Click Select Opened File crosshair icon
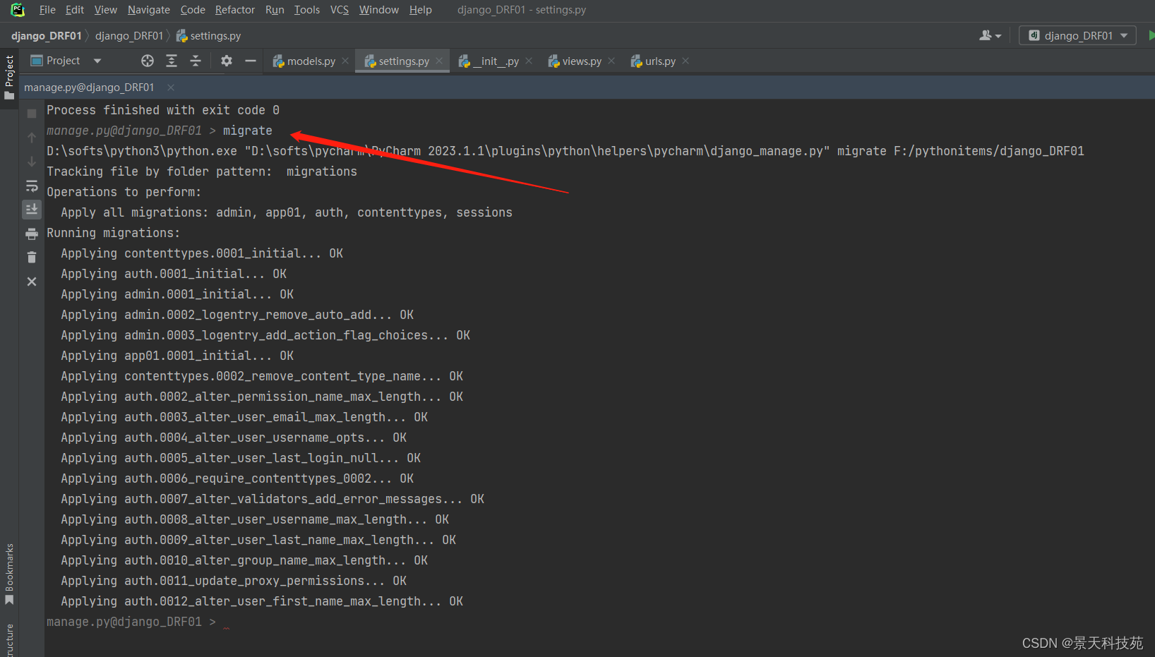 pyautogui.click(x=147, y=60)
